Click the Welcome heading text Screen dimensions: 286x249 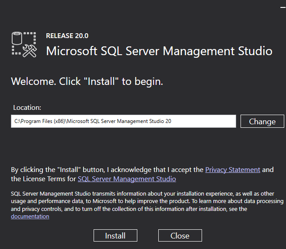87,81
